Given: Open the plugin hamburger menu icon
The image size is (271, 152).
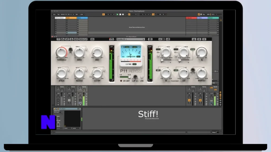Looking at the screenshot, I should (204, 39).
